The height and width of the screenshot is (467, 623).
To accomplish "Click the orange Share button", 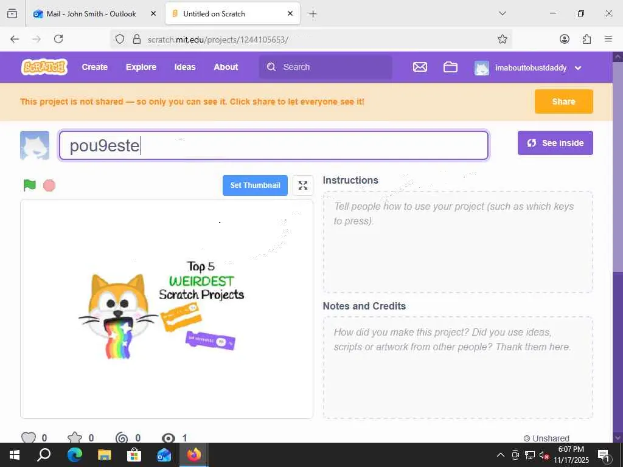I will coord(563,102).
